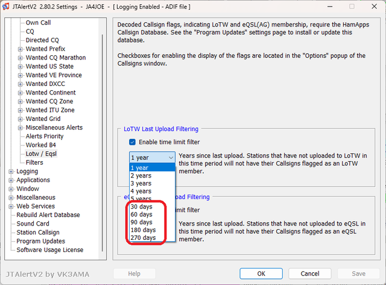Viewport: 386px width, 285px height.
Task: Open Alerts Priority settings page
Action: pos(45,136)
